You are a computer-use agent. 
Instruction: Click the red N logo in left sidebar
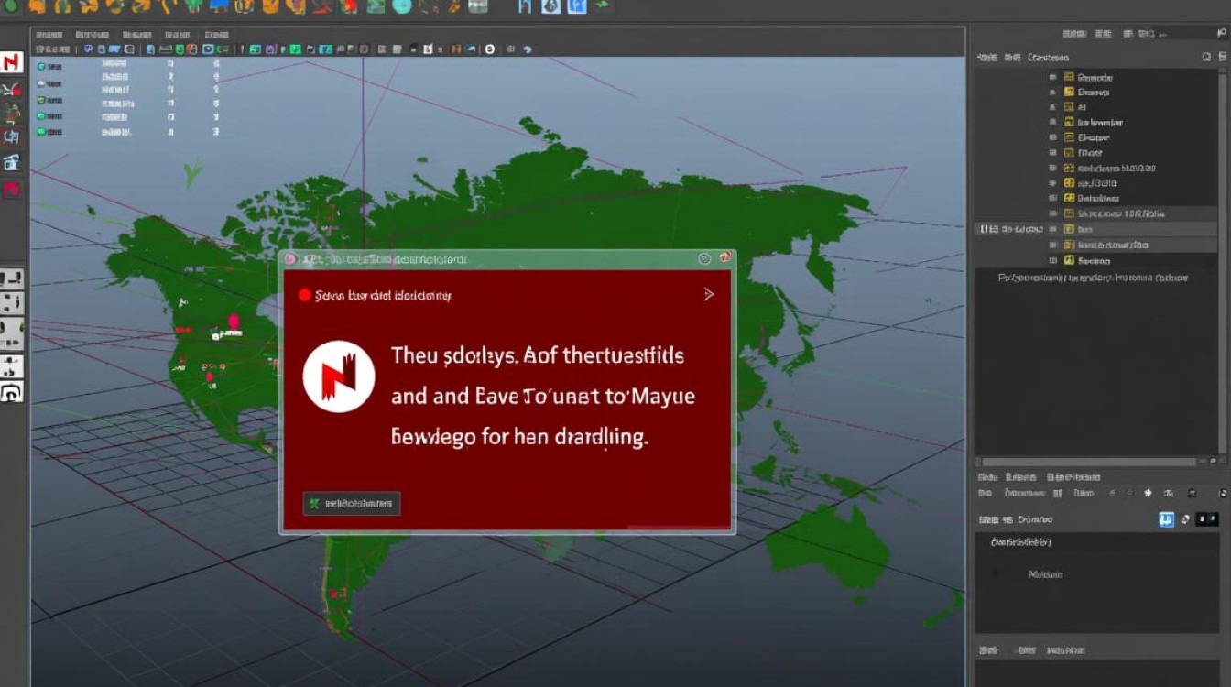coord(11,62)
